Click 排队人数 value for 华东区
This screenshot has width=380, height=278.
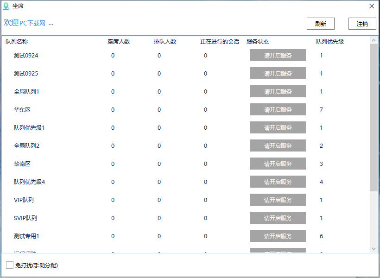tap(159, 109)
